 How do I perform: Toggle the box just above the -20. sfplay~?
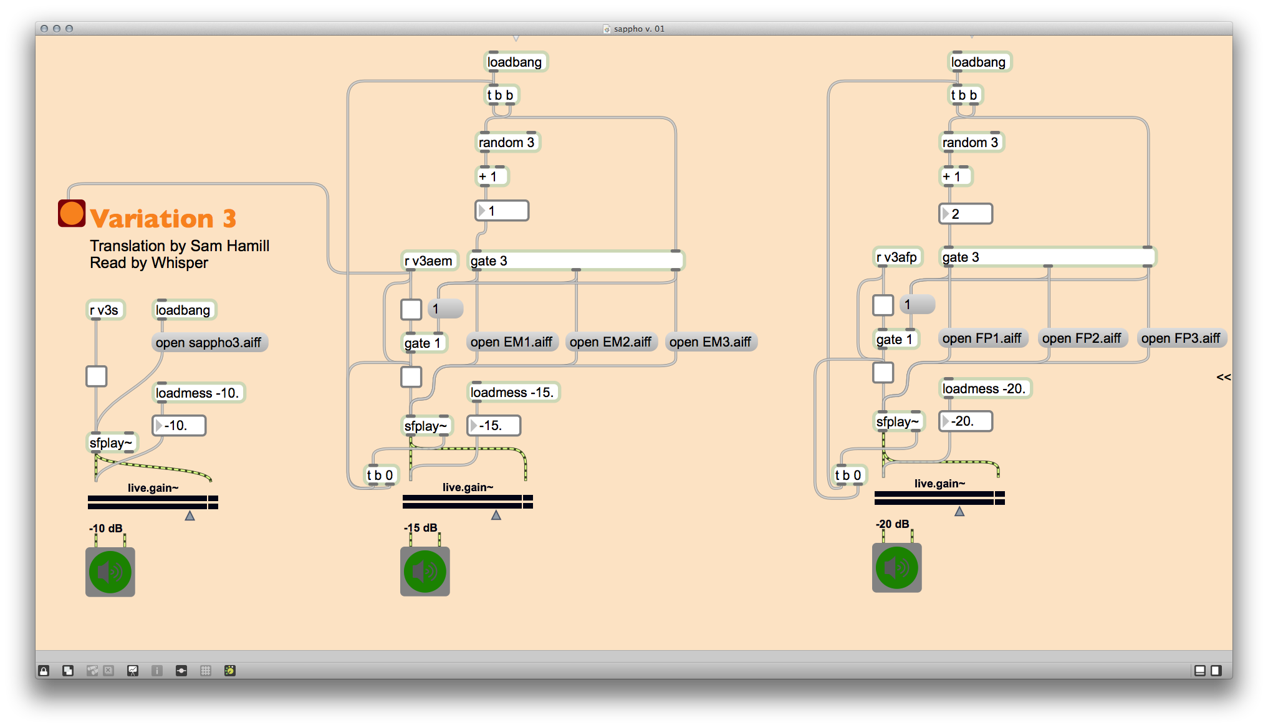point(883,373)
